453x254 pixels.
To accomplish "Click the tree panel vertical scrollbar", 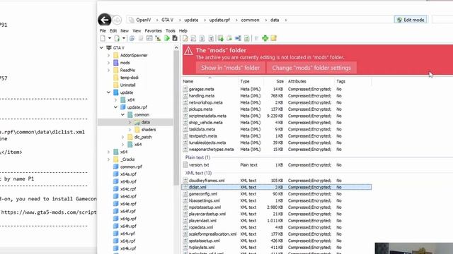I will click(176, 118).
